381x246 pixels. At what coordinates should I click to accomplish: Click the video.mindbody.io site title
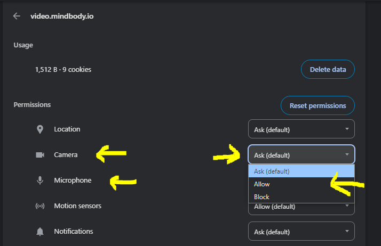pos(62,16)
